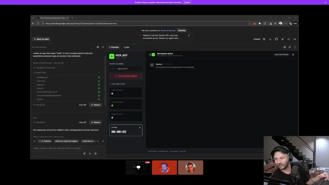Collapse the Edited 7 files section
The width and height of the screenshot is (329, 185).
40,73
